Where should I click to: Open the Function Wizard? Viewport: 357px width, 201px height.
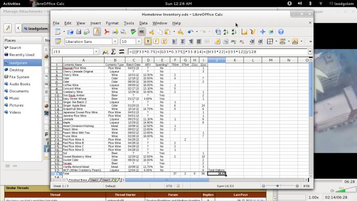click(105, 52)
